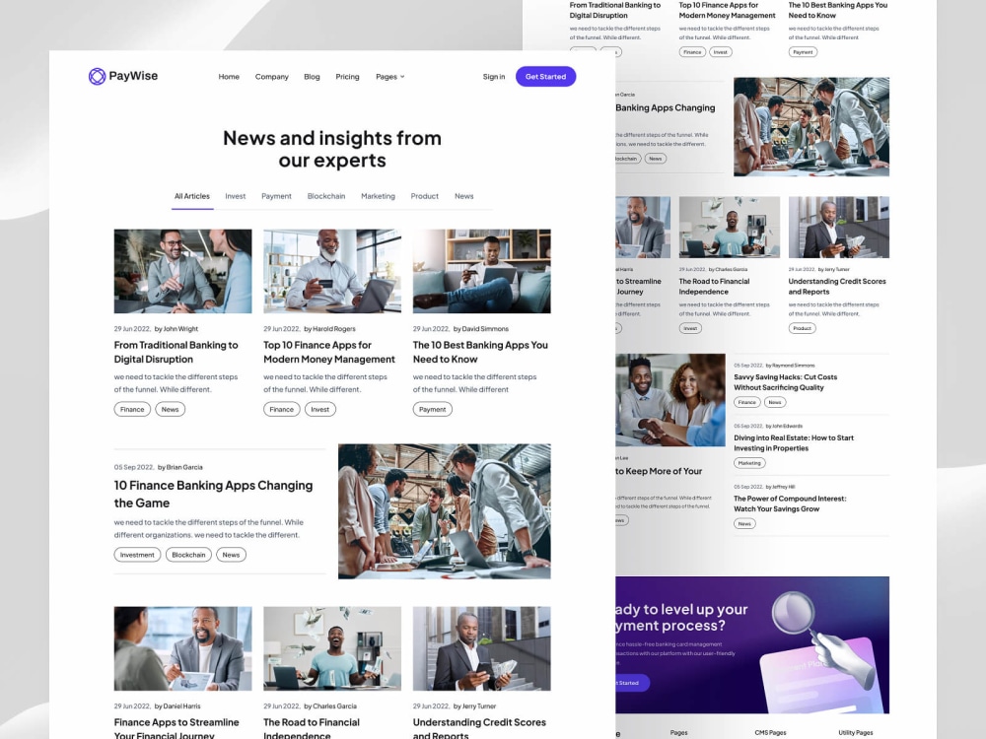Click the Invest tag on Top 10 Finance Apps
This screenshot has height=739, width=986.
(320, 409)
